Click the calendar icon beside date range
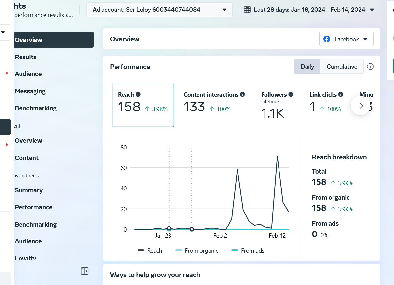Image resolution: width=394 pixels, height=285 pixels. (247, 10)
